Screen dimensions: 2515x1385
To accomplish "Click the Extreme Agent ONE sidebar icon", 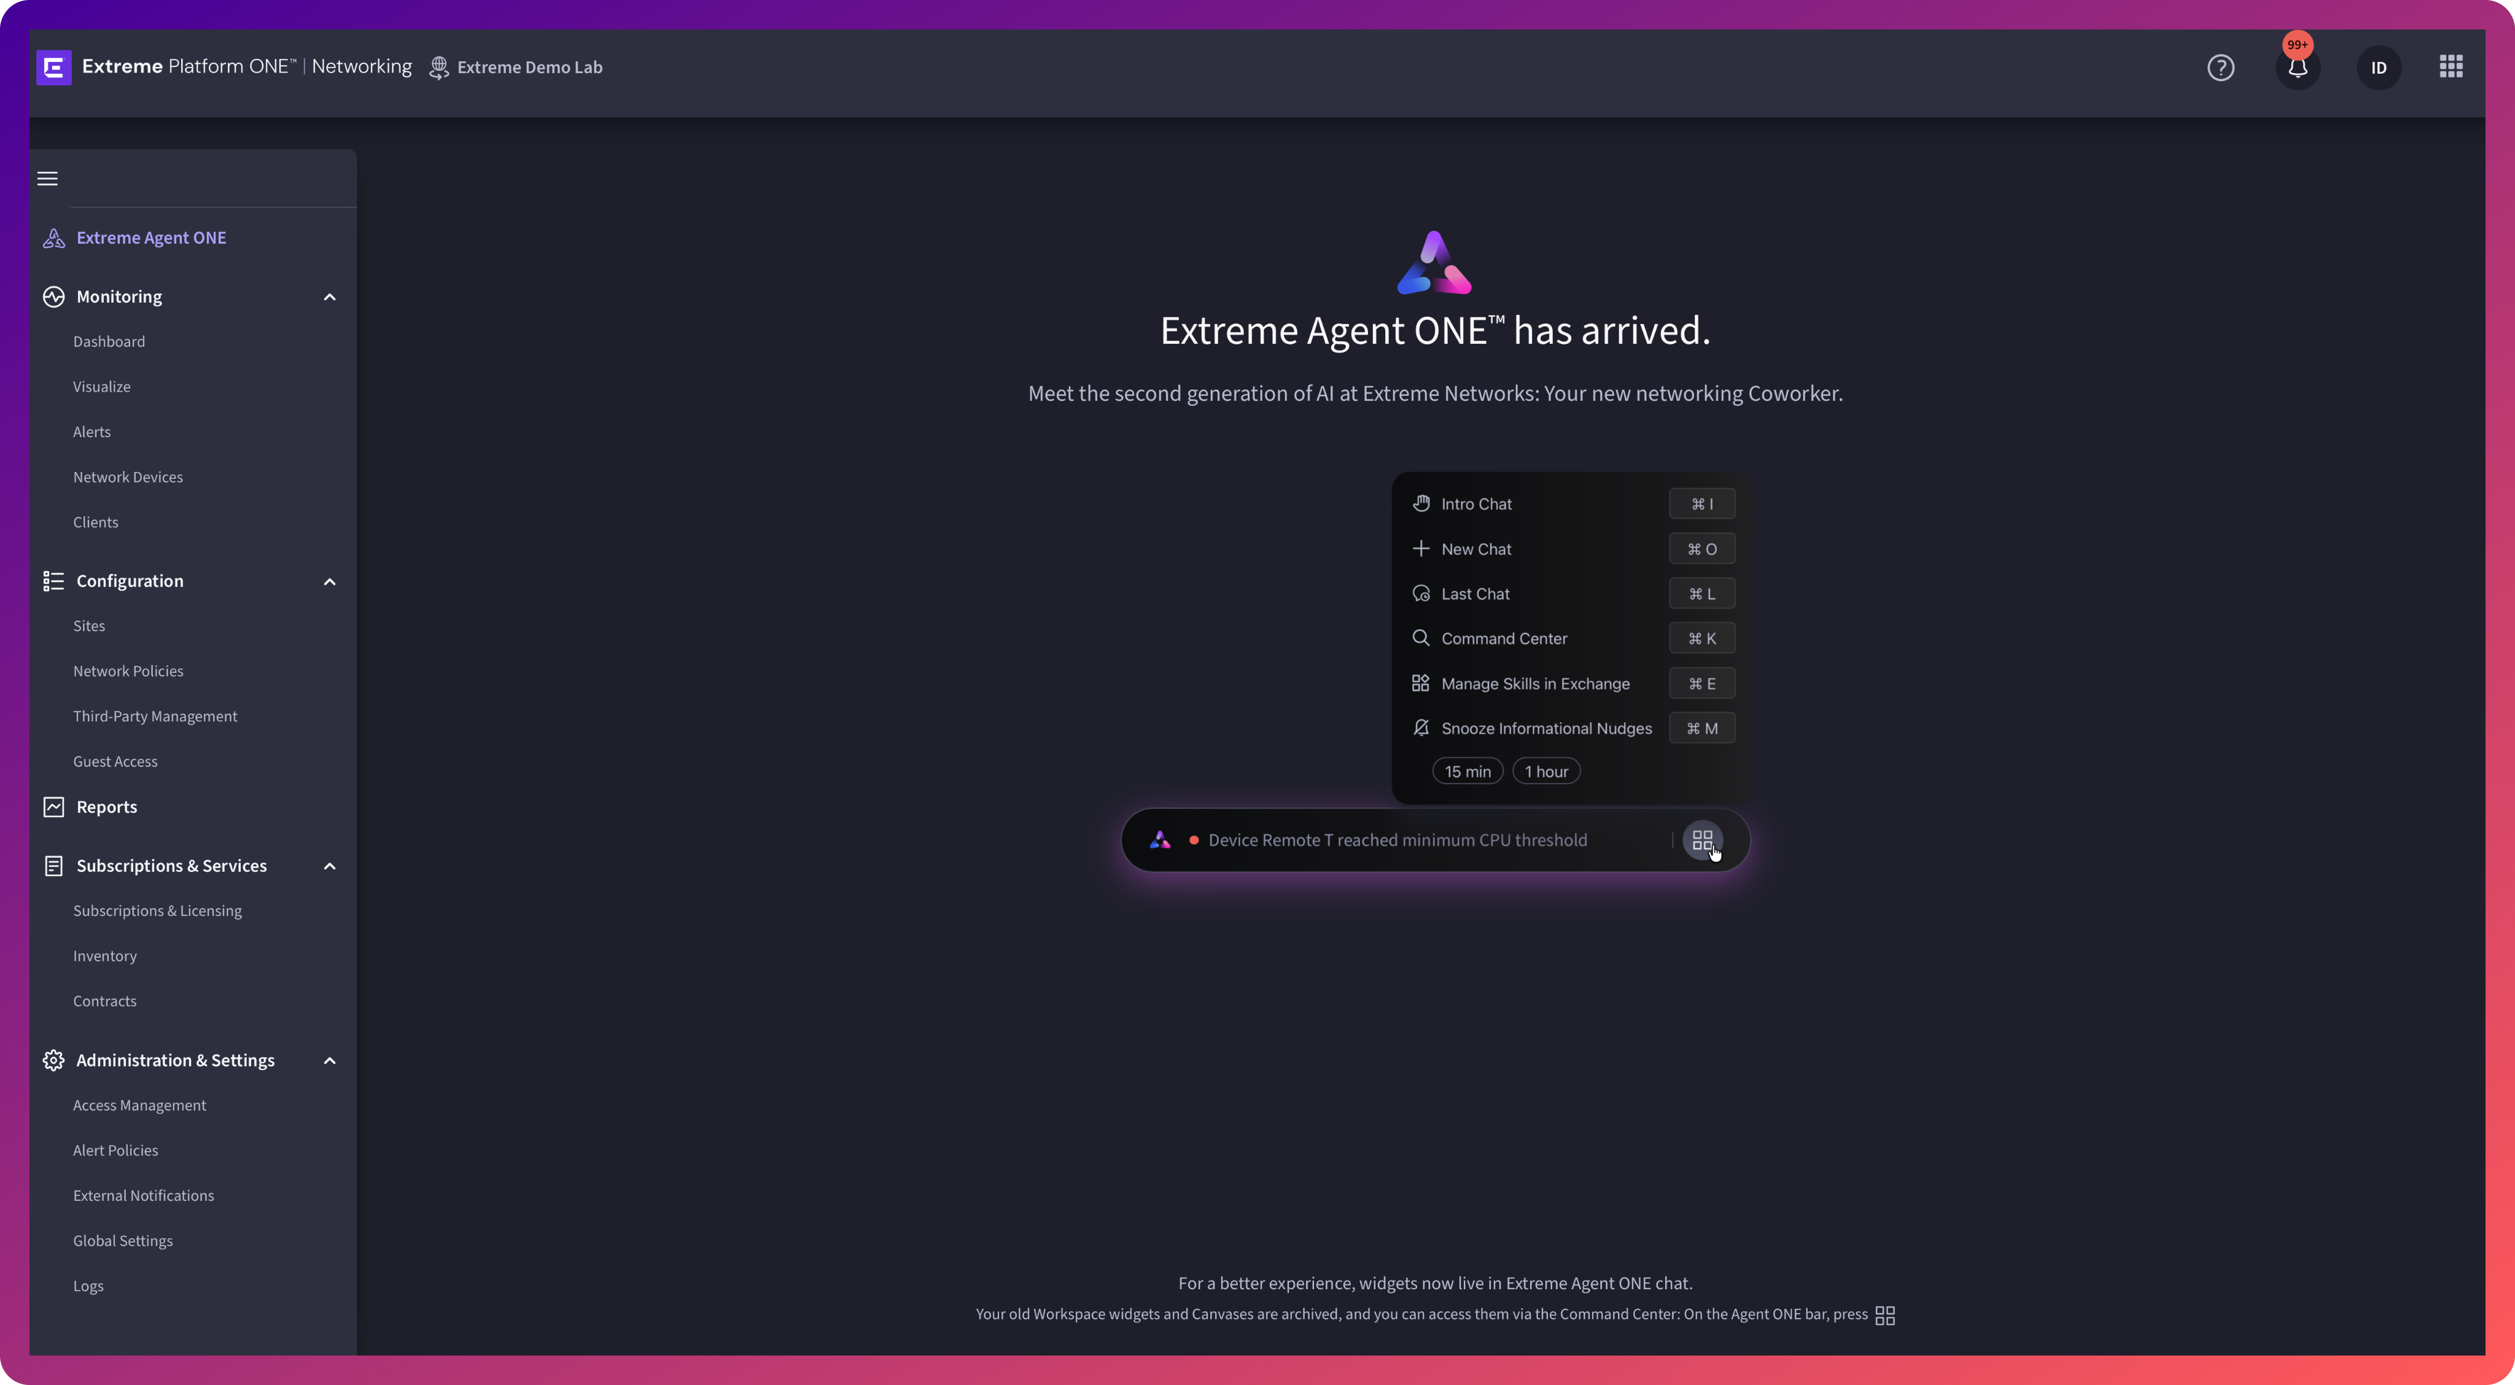I will (x=53, y=238).
